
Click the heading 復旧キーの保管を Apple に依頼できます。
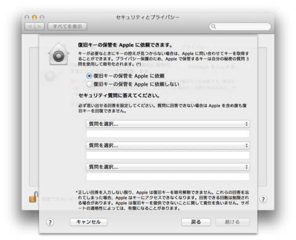pyautogui.click(x=125, y=45)
